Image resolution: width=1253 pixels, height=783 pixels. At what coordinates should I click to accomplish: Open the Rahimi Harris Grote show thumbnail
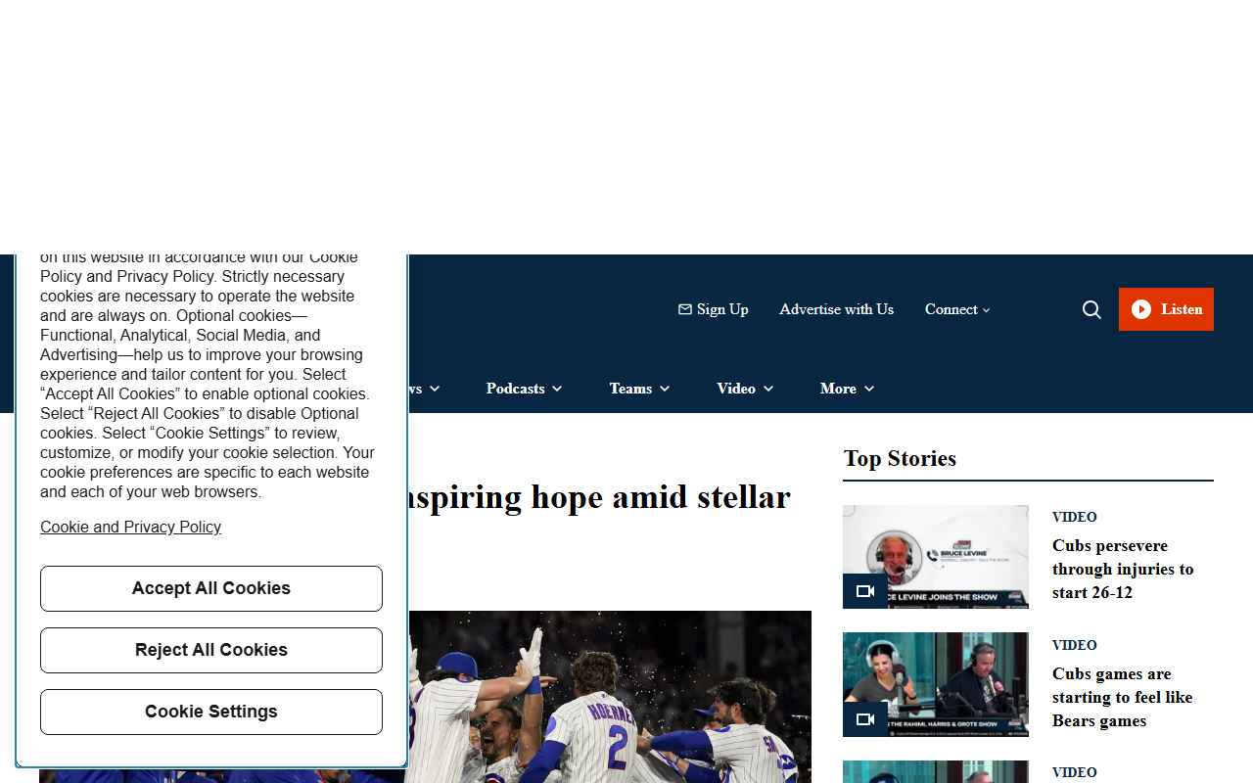pyautogui.click(x=936, y=684)
